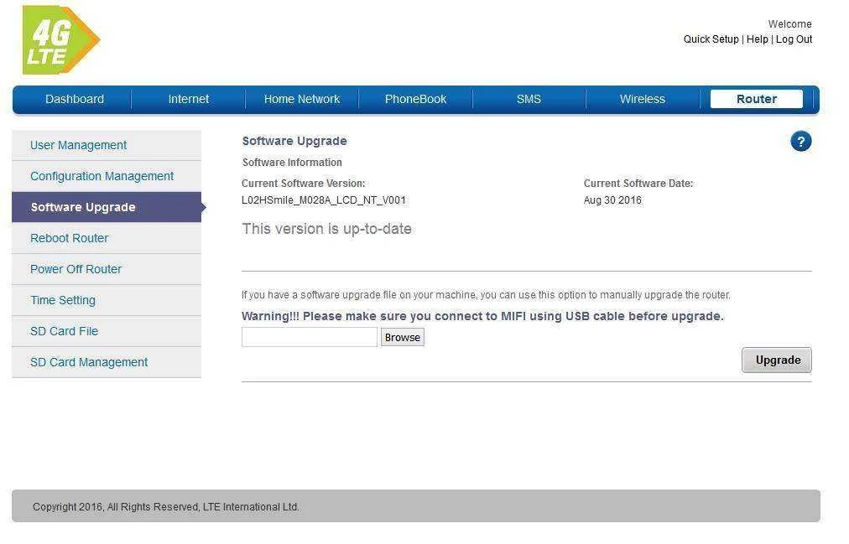Viewport: 849px width, 544px height.
Task: Open SD Card File page
Action: pyautogui.click(x=106, y=331)
